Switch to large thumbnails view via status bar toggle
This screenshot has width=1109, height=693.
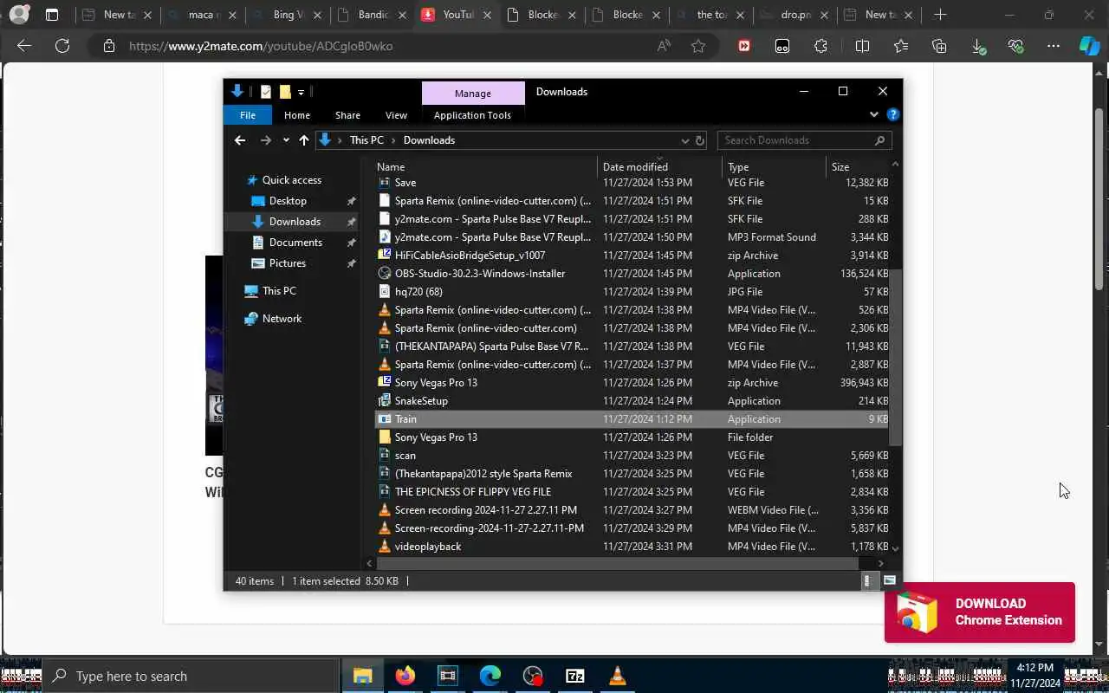click(890, 581)
